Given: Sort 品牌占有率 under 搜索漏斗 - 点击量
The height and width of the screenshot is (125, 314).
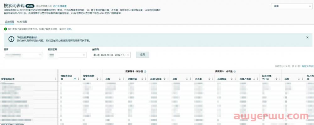Looking at the screenshot, I should 254,79.
